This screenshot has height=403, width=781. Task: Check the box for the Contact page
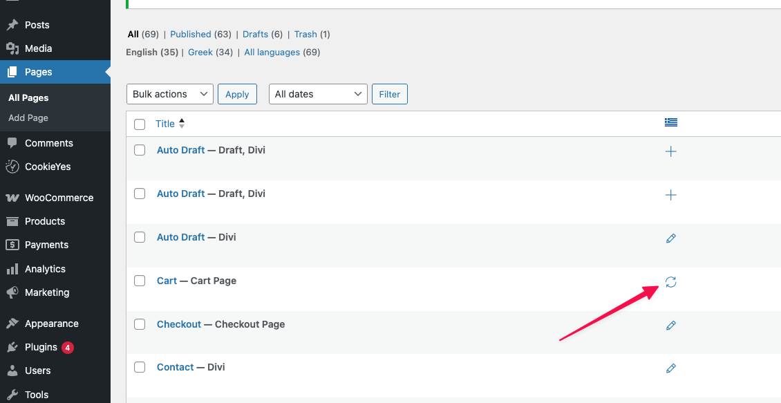[140, 367]
